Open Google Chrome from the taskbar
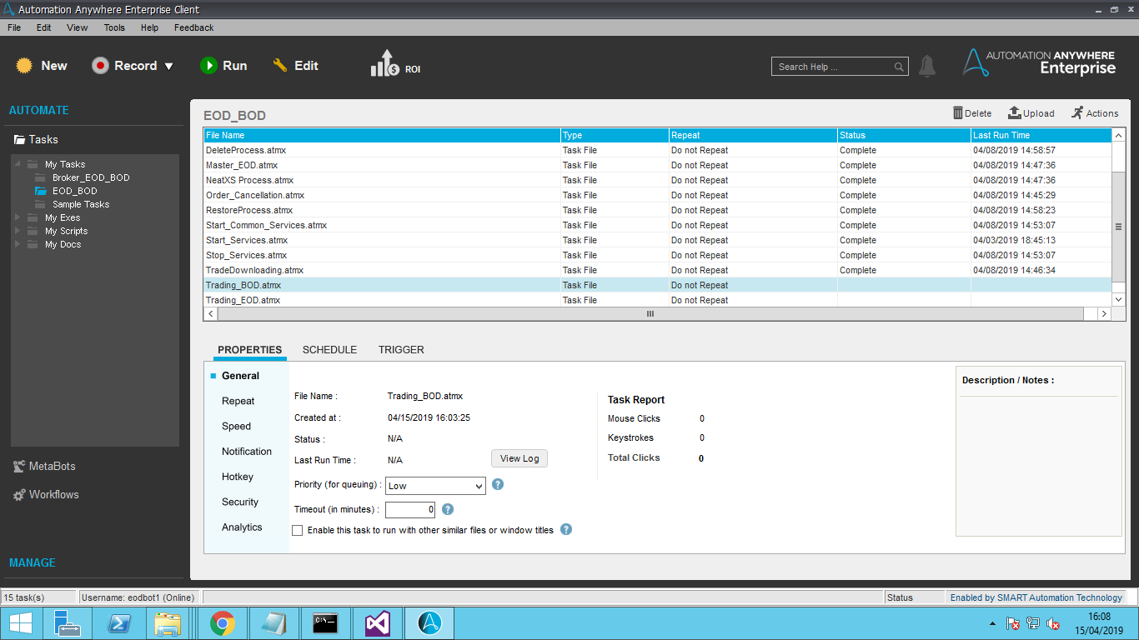The height and width of the screenshot is (640, 1139). 222,623
